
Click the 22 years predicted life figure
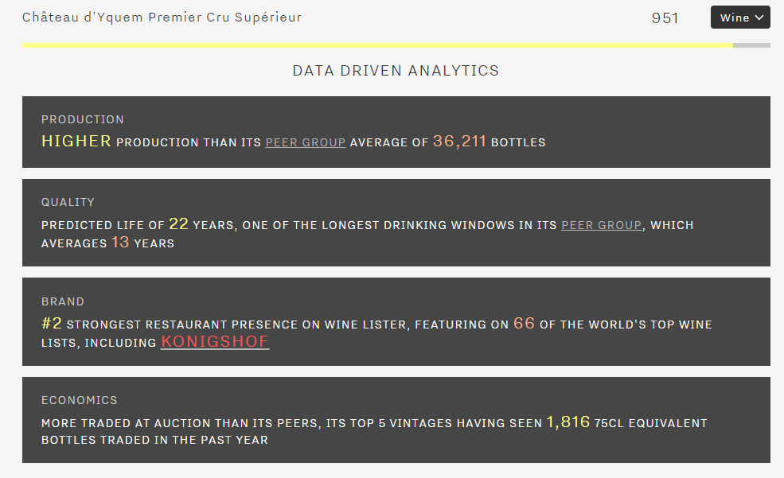tap(178, 224)
